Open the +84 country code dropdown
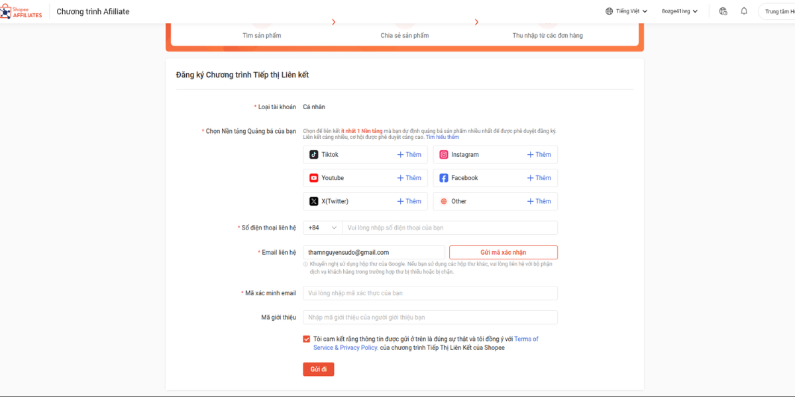The image size is (795, 397). (323, 228)
